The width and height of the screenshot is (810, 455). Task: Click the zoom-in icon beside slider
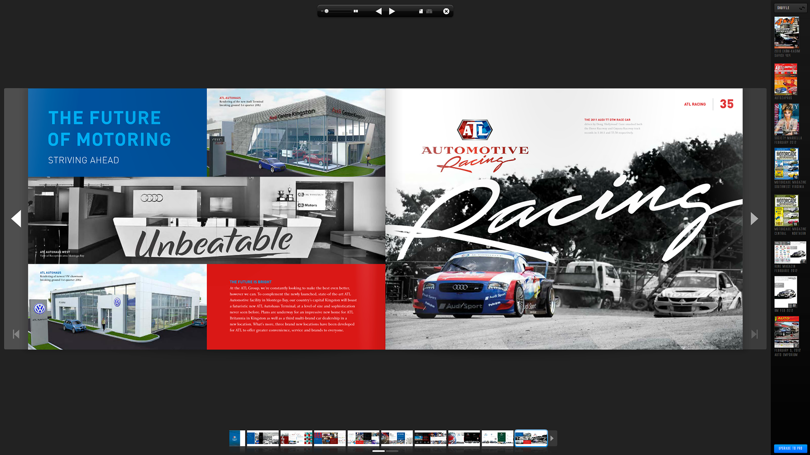coord(356,11)
